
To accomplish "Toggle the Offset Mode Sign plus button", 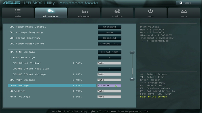I will click(x=110, y=58).
